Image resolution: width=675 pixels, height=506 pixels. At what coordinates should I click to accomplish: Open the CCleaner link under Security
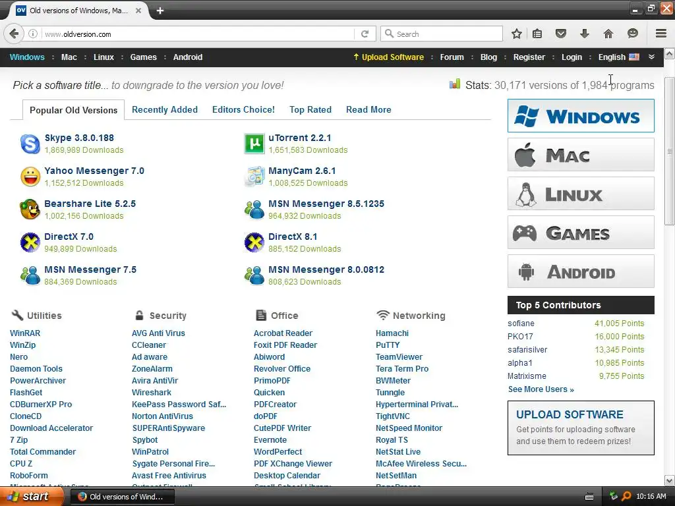pyautogui.click(x=149, y=345)
